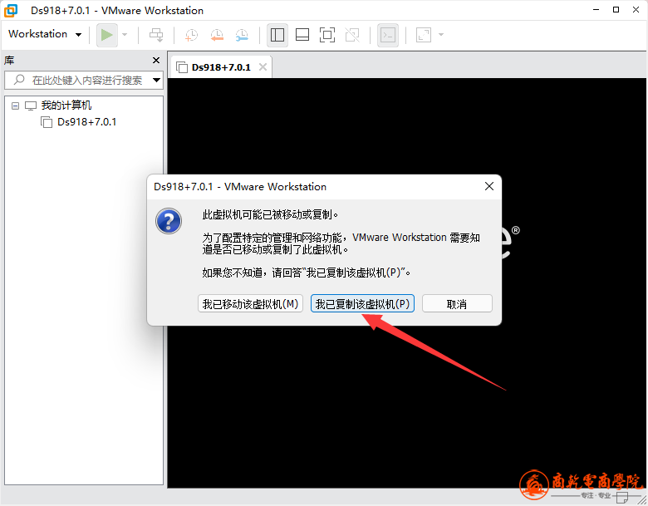This screenshot has height=506, width=648.
Task: Open the library search filter dropdown
Action: (x=157, y=81)
